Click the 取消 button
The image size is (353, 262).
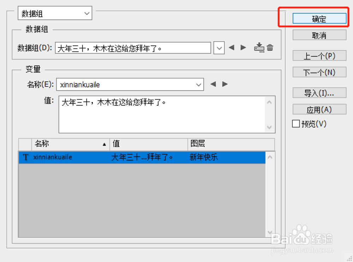tap(319, 35)
